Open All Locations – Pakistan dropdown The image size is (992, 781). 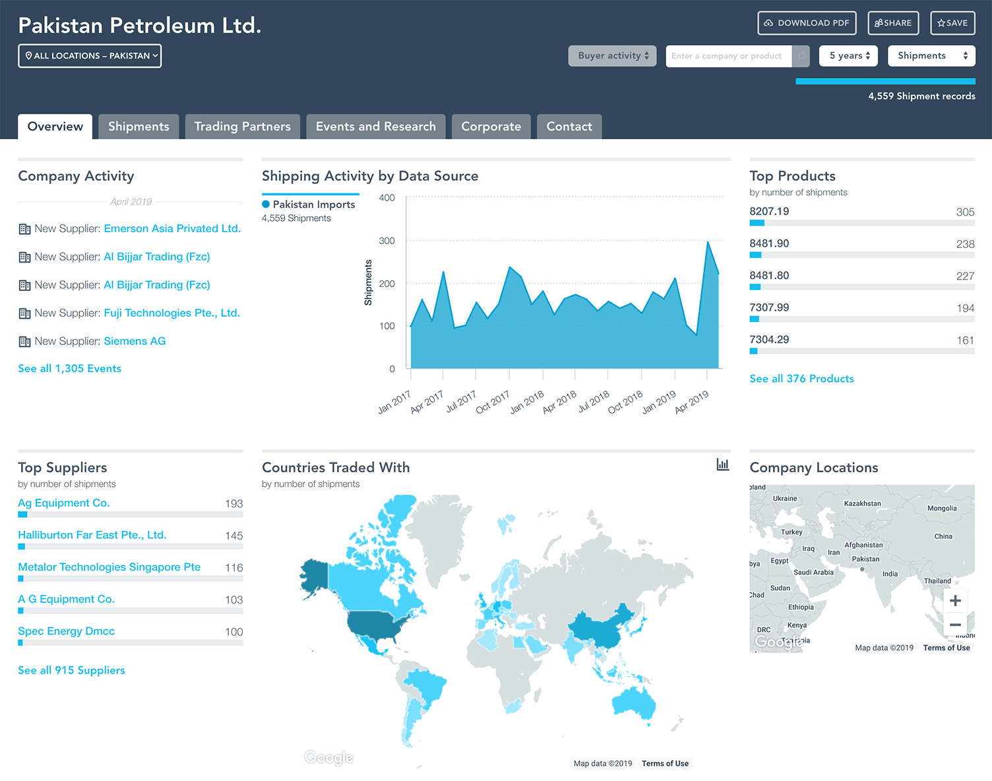pos(90,56)
